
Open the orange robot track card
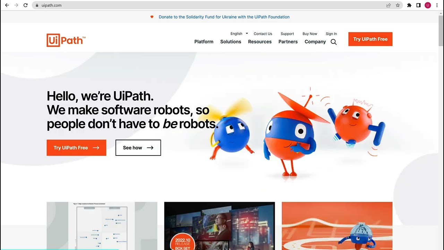pyautogui.click(x=337, y=226)
